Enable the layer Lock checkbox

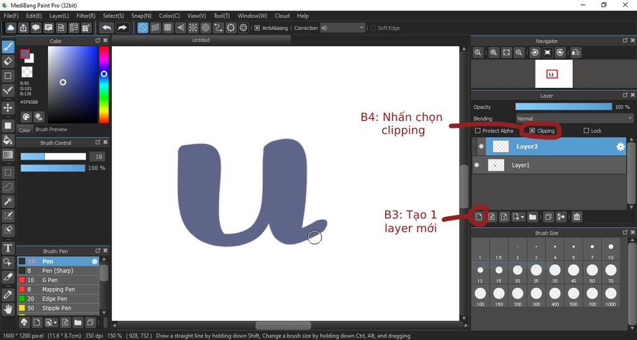click(586, 131)
